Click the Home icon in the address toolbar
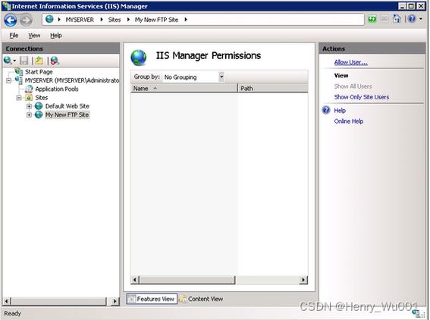 point(397,19)
